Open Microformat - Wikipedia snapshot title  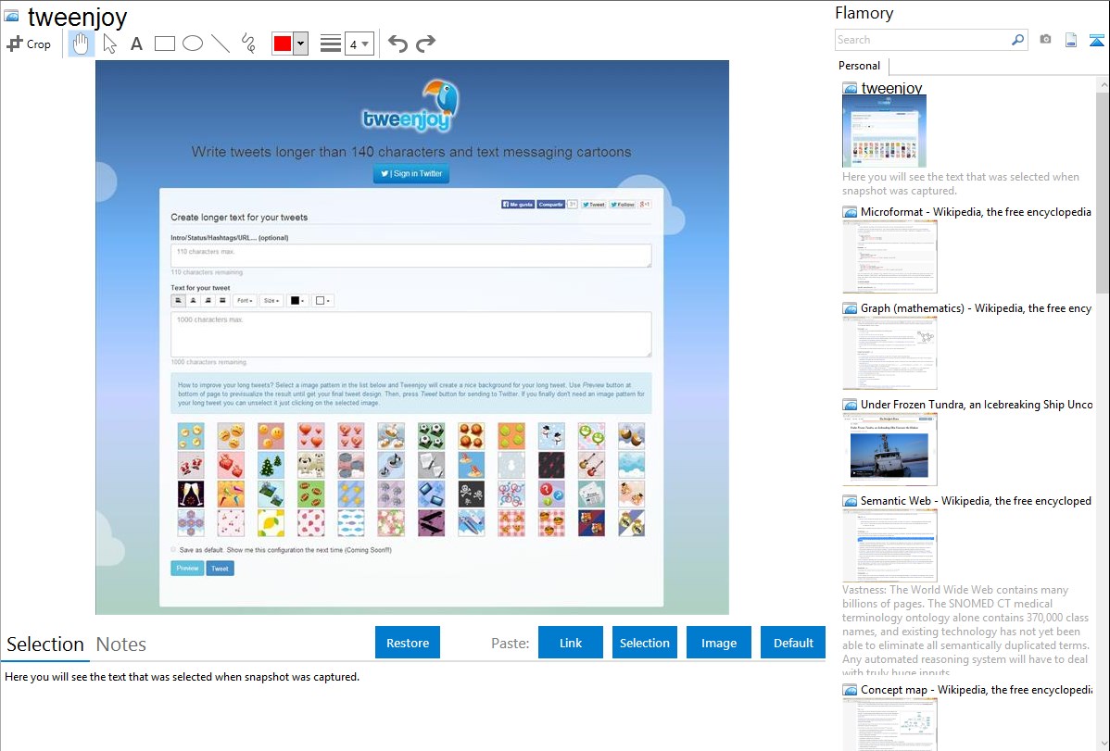(976, 212)
